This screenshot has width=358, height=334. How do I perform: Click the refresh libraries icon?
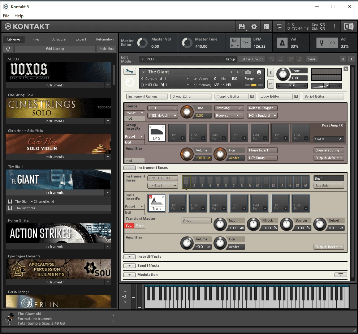pyautogui.click(x=8, y=48)
